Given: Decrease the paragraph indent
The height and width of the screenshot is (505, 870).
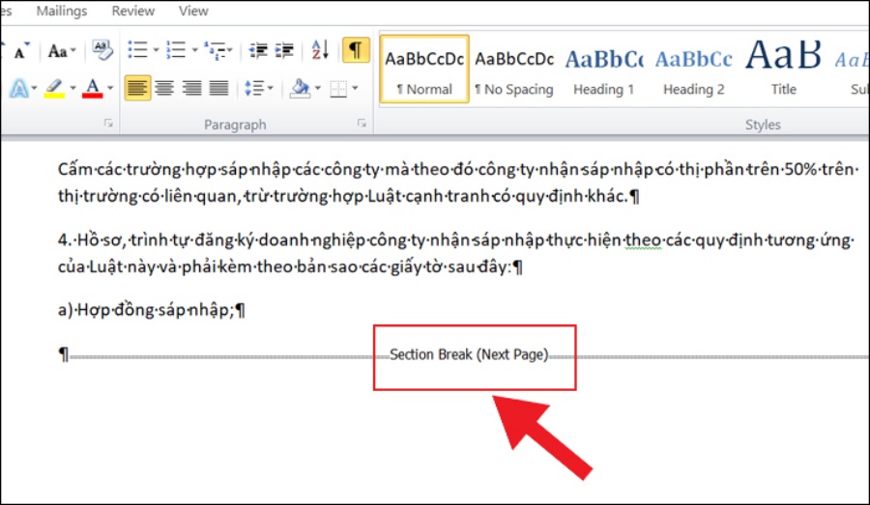Looking at the screenshot, I should click(x=258, y=50).
